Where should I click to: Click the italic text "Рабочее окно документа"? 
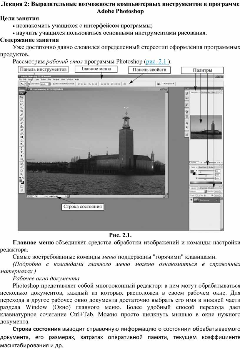pyautogui.click(x=46, y=278)
